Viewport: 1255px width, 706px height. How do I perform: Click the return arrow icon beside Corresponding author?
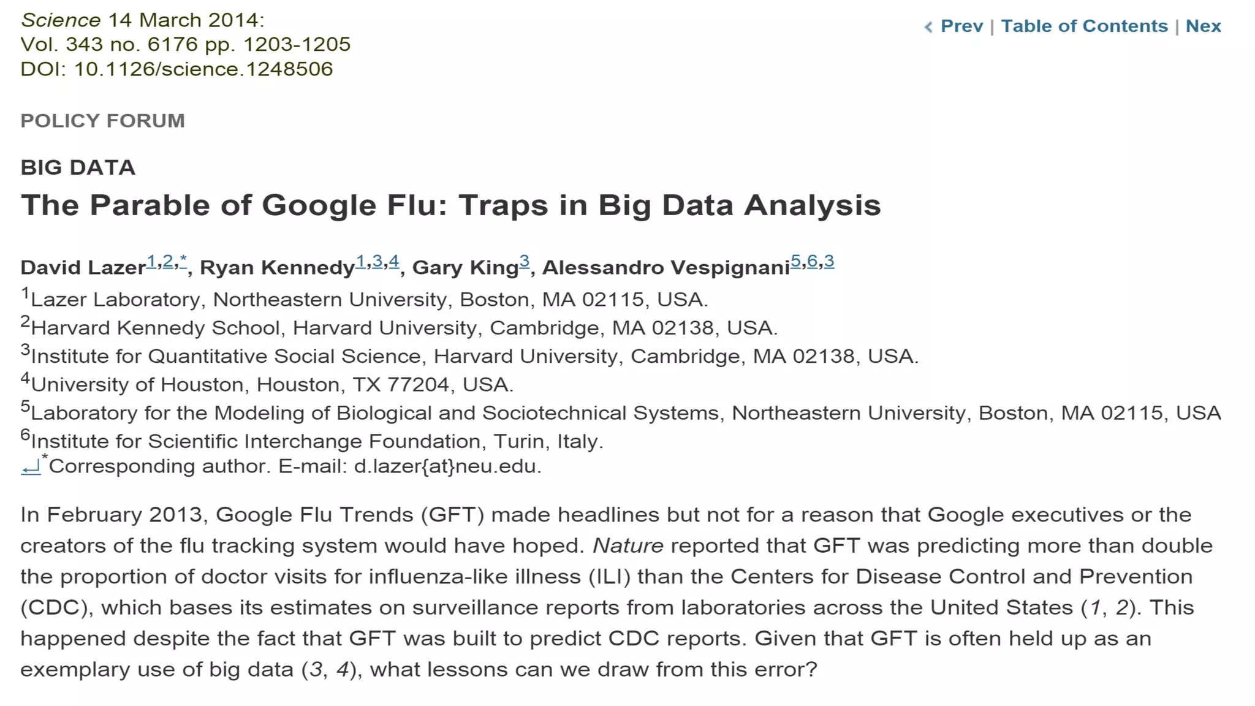pyautogui.click(x=31, y=468)
